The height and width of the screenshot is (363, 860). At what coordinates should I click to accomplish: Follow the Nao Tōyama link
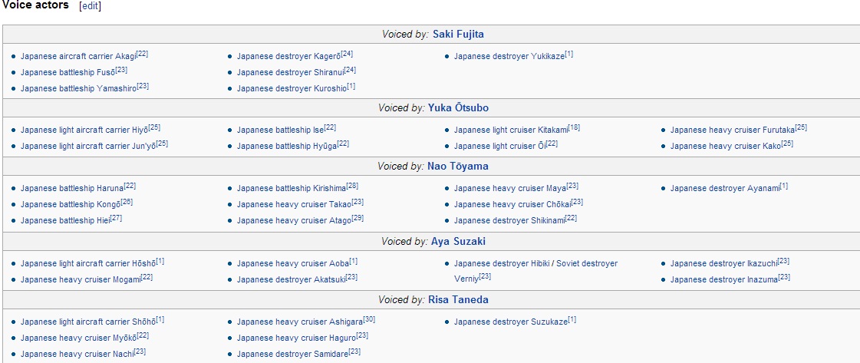(458, 166)
